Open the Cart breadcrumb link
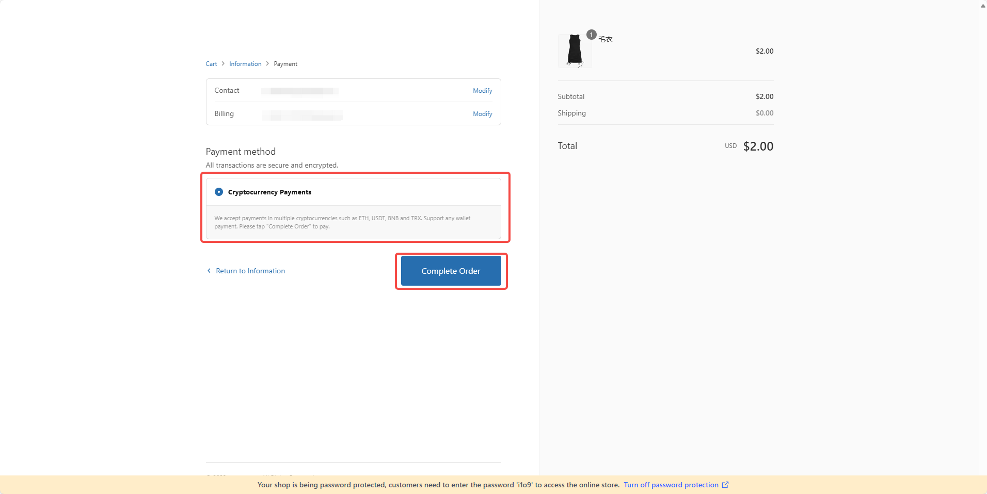 [x=211, y=64]
